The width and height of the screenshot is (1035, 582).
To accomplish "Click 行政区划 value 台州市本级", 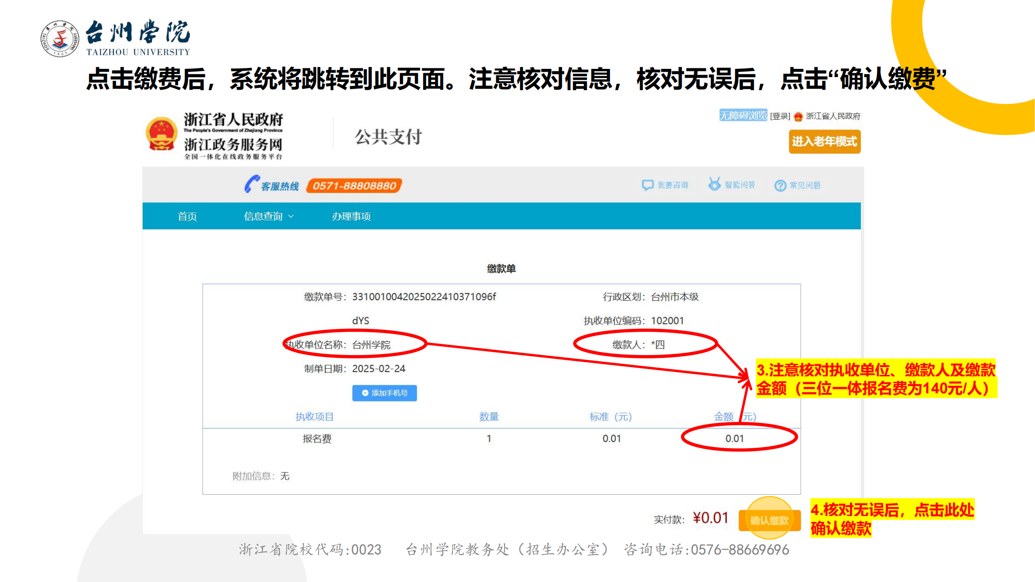I will tap(674, 297).
